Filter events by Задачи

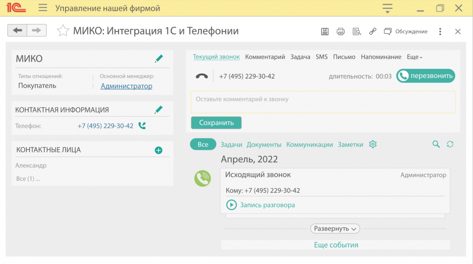[231, 145]
